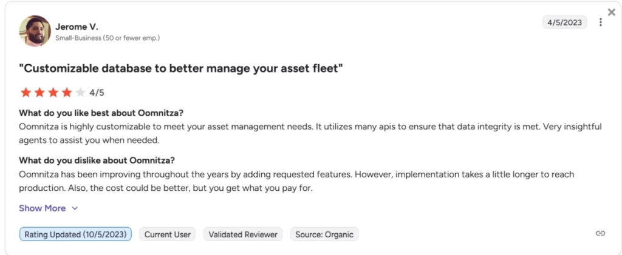This screenshot has height=255, width=622.
Task: Click the Small-Business company size label
Action: 108,38
